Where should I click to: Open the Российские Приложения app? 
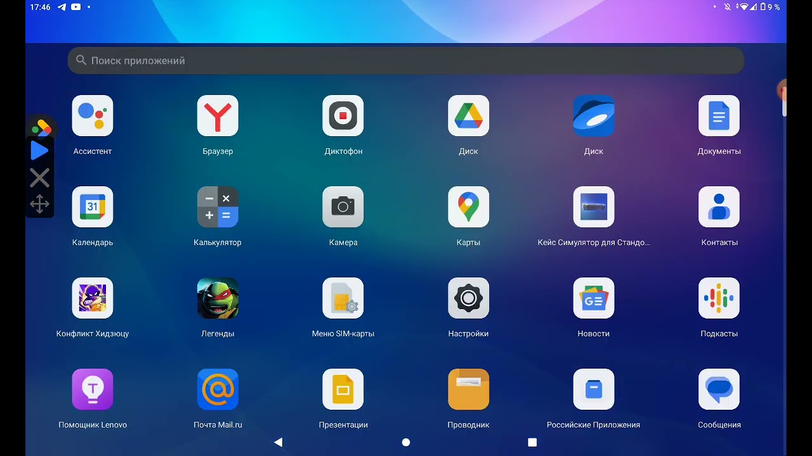(594, 389)
